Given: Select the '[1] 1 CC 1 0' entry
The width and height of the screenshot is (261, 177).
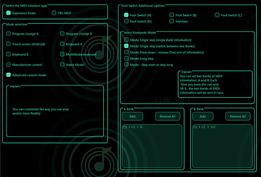Looking at the screenshot, I should click(x=133, y=127).
